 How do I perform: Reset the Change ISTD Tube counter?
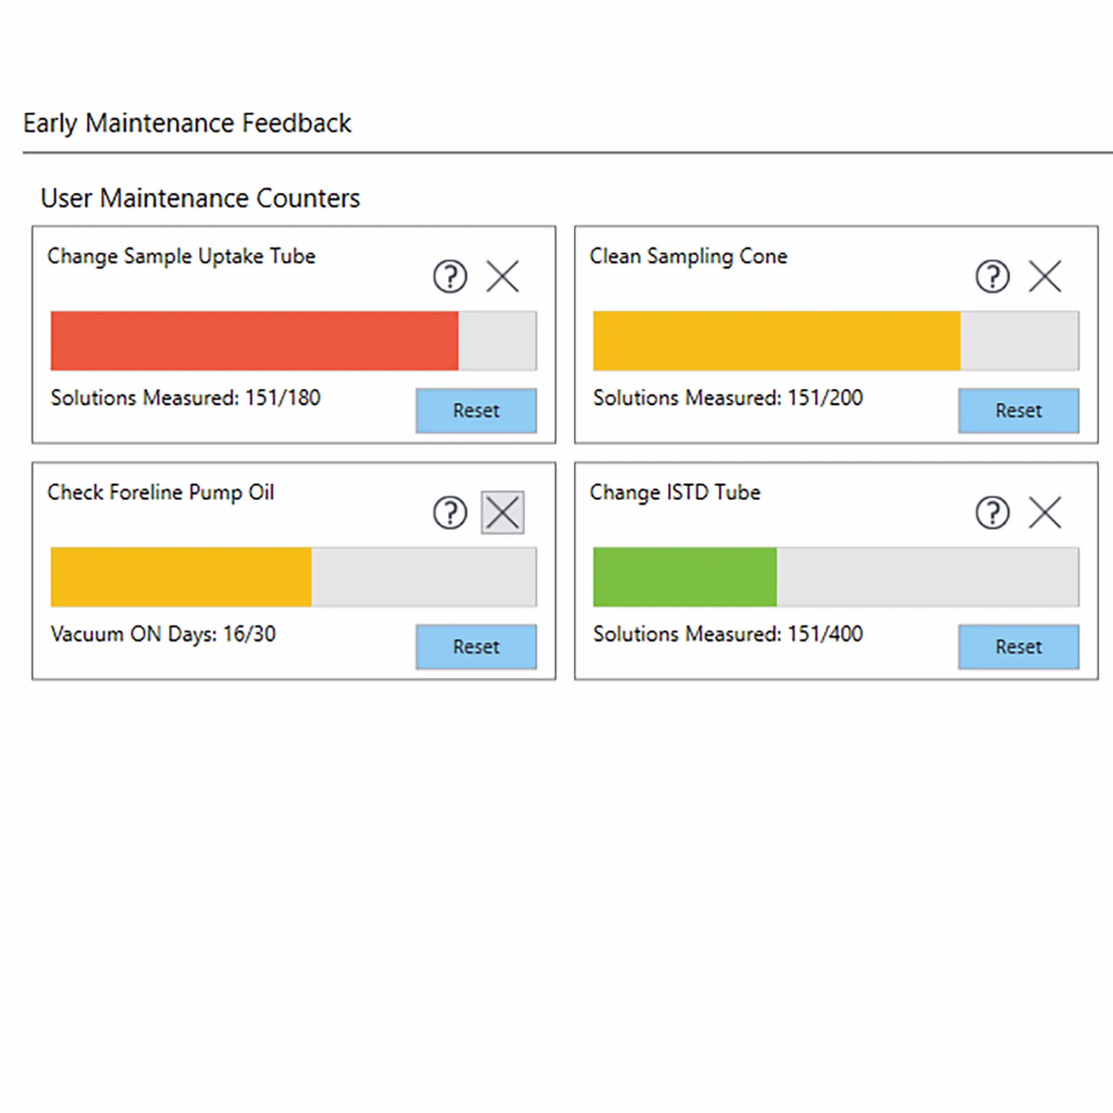click(1018, 647)
